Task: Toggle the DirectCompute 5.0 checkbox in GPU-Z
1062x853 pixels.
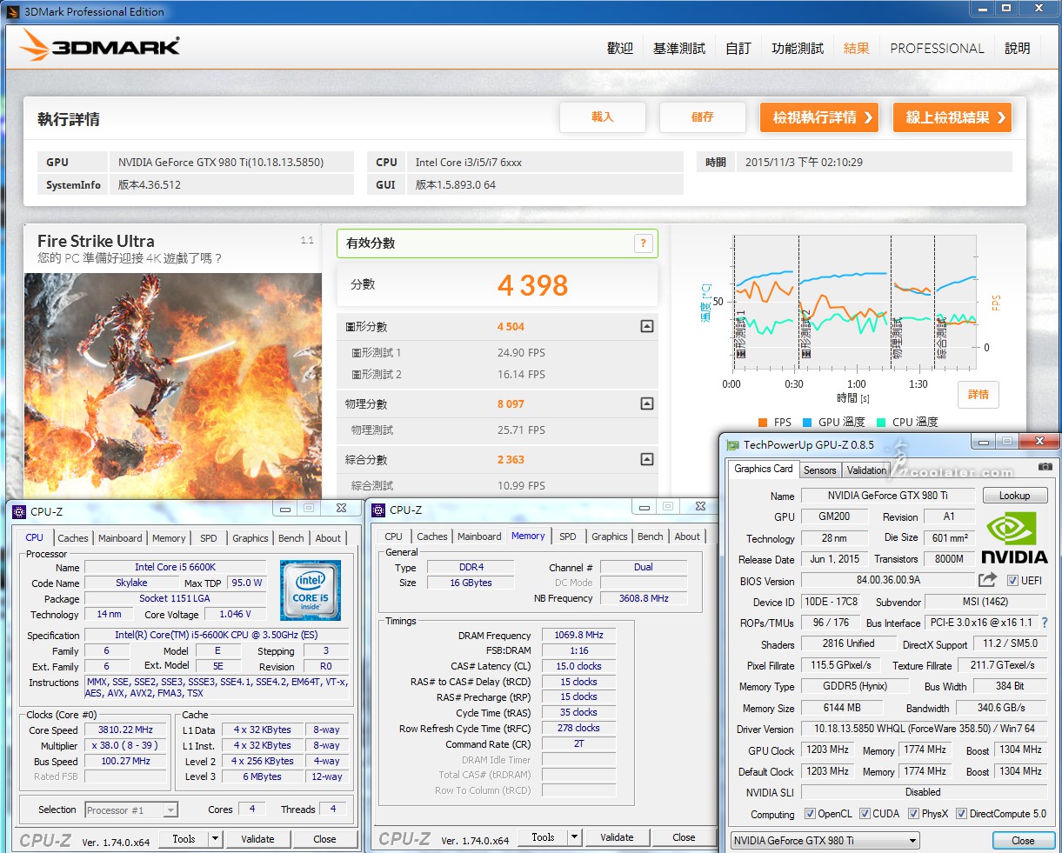Action: [x=961, y=814]
